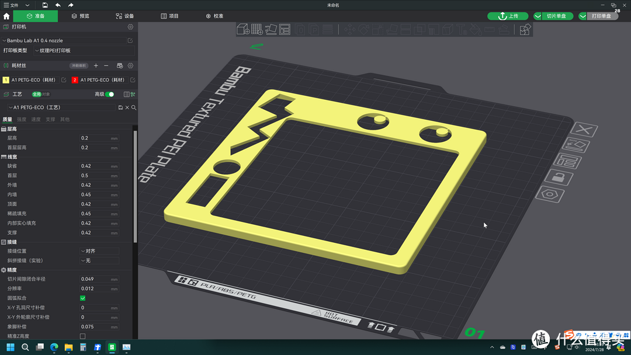The width and height of the screenshot is (631, 355).
Task: Click the 上传 upload button
Action: (508, 16)
